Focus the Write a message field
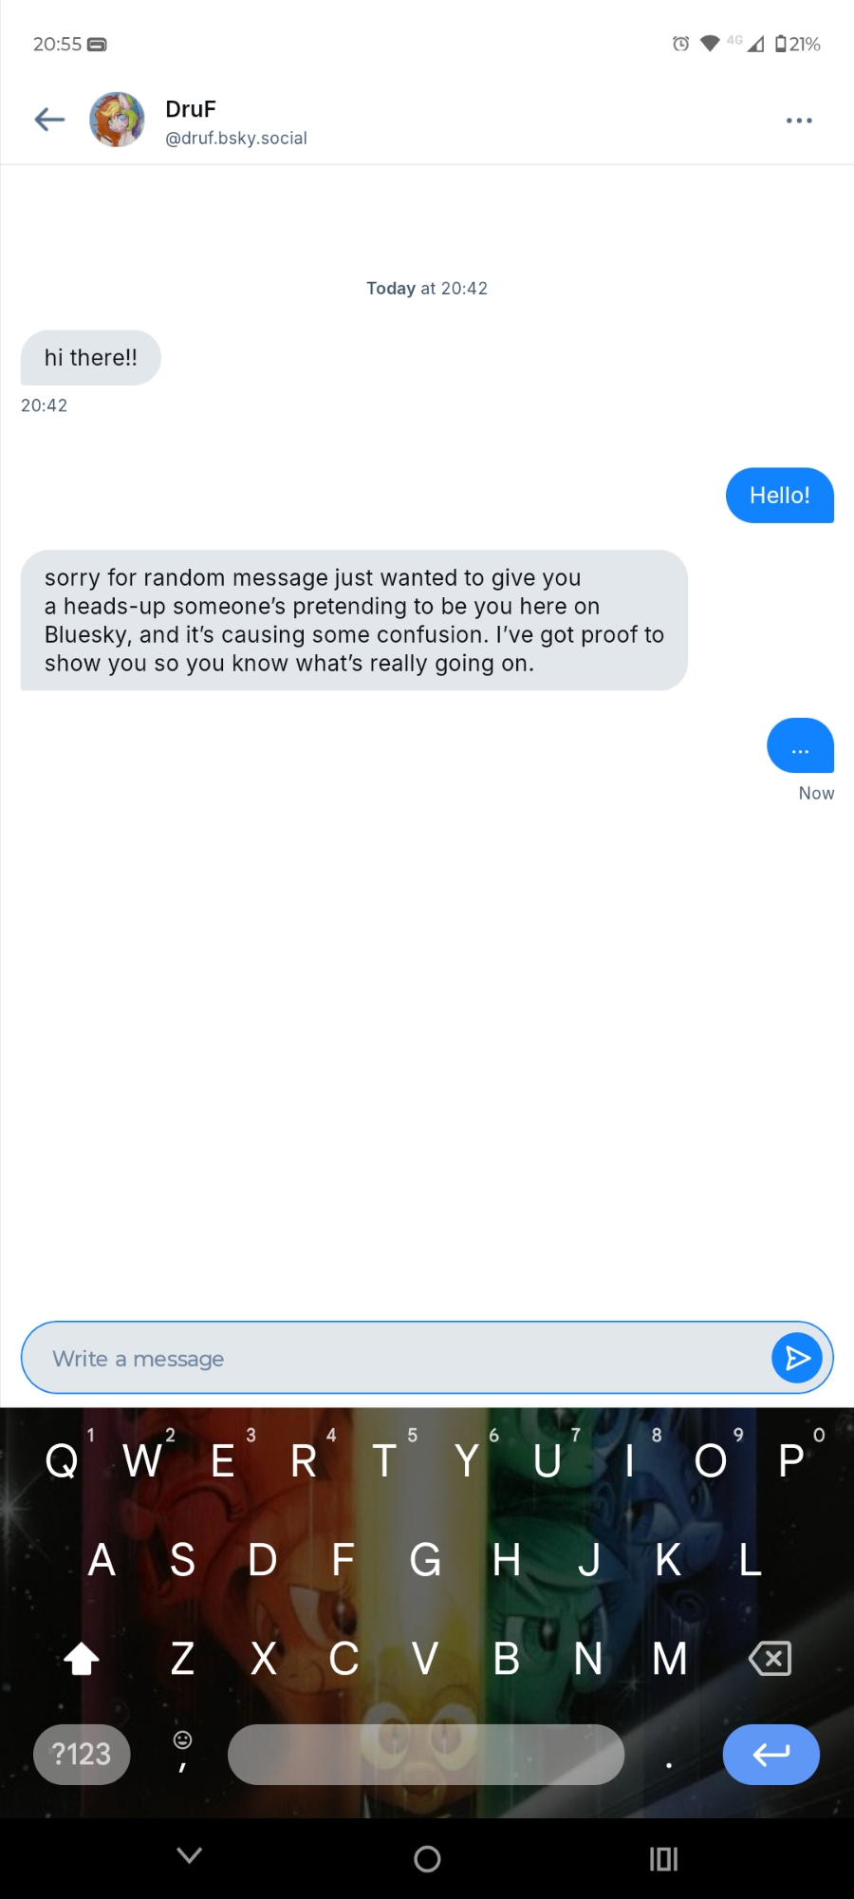This screenshot has width=854, height=1899. (x=399, y=1358)
